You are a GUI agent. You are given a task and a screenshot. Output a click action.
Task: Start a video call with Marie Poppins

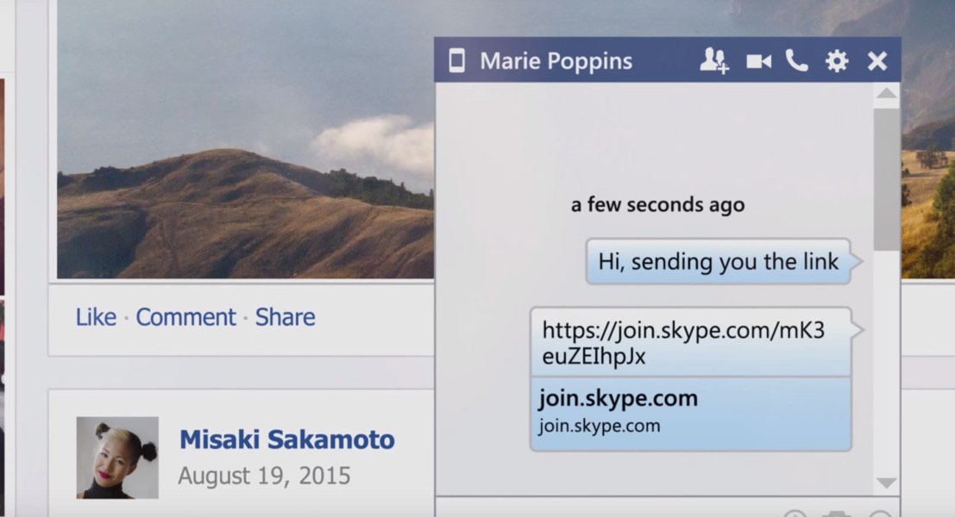pyautogui.click(x=759, y=61)
